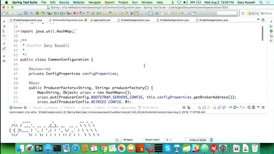Open the Source menu
This screenshot has height=154, width=274.
tap(64, 3)
